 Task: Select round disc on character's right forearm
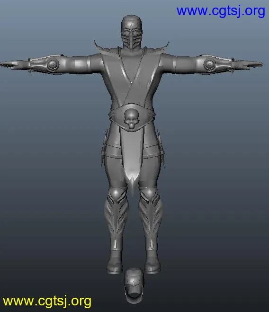point(53,64)
